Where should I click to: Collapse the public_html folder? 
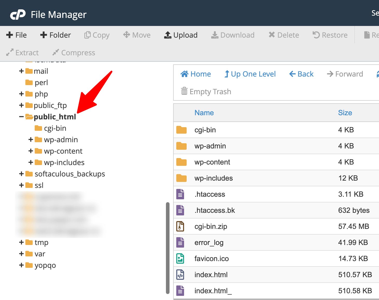click(22, 117)
